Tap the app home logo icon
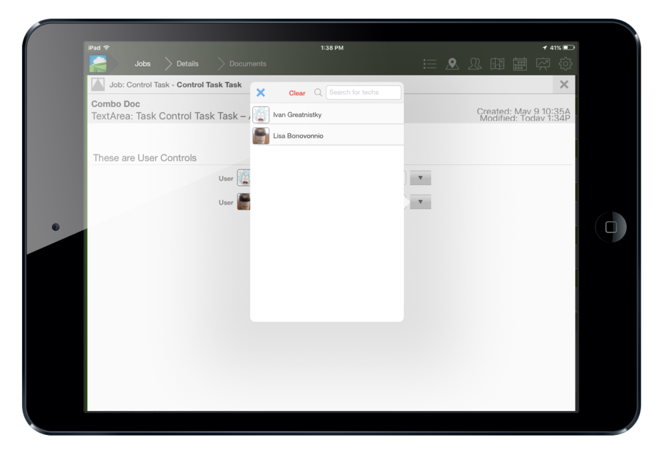The height and width of the screenshot is (457, 666). (98, 64)
